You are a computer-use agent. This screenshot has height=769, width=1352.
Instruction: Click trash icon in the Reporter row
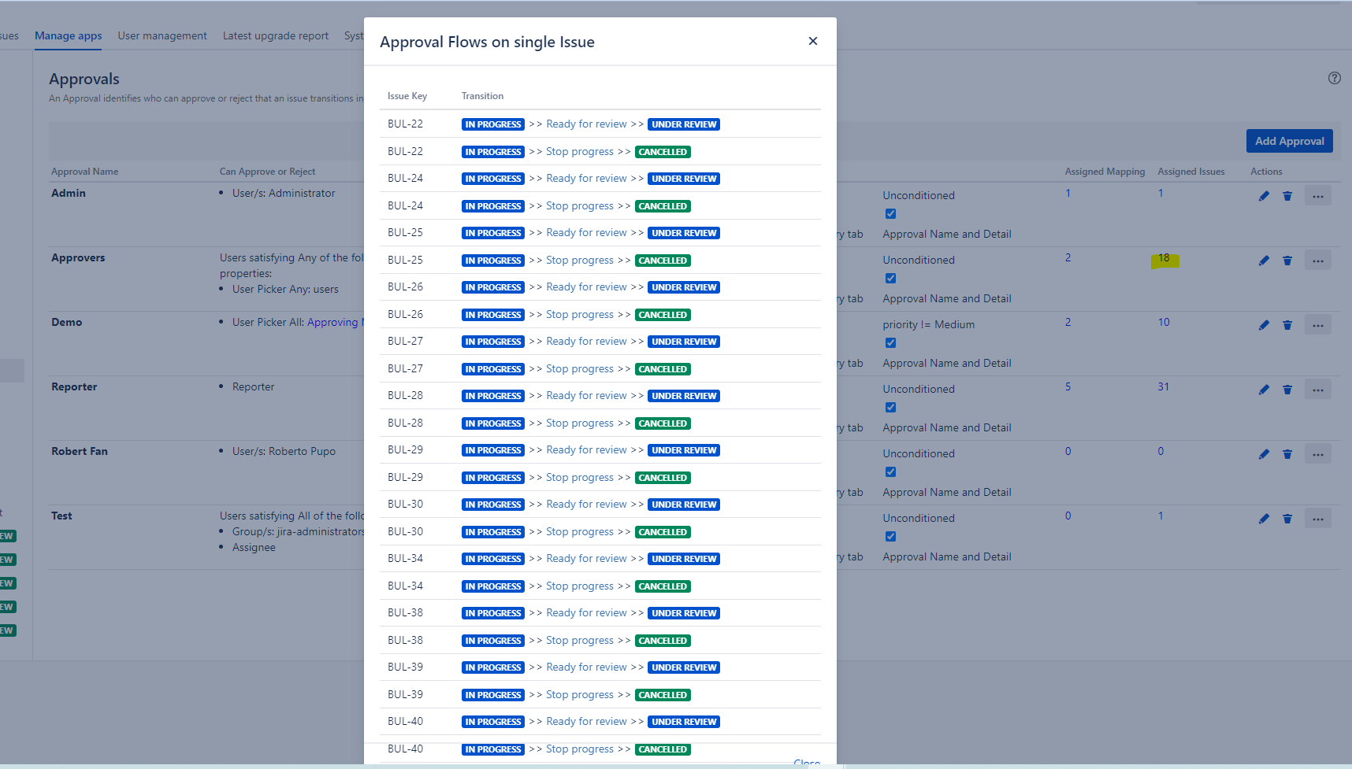(1287, 390)
